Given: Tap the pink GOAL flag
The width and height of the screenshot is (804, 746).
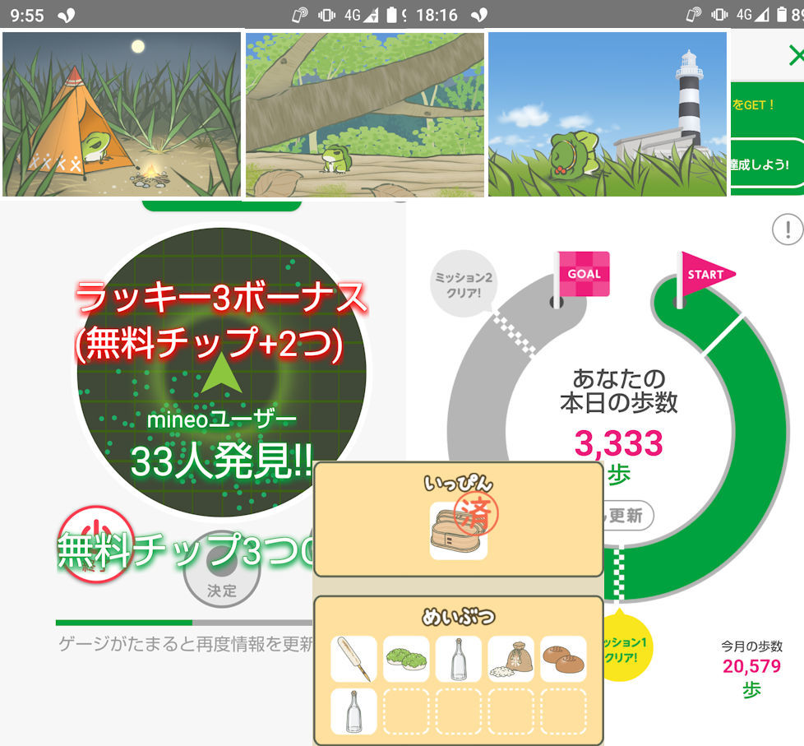Looking at the screenshot, I should click(584, 276).
